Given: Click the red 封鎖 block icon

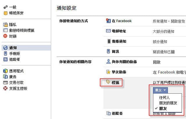Looking at the screenshot, I should tap(5, 36).
